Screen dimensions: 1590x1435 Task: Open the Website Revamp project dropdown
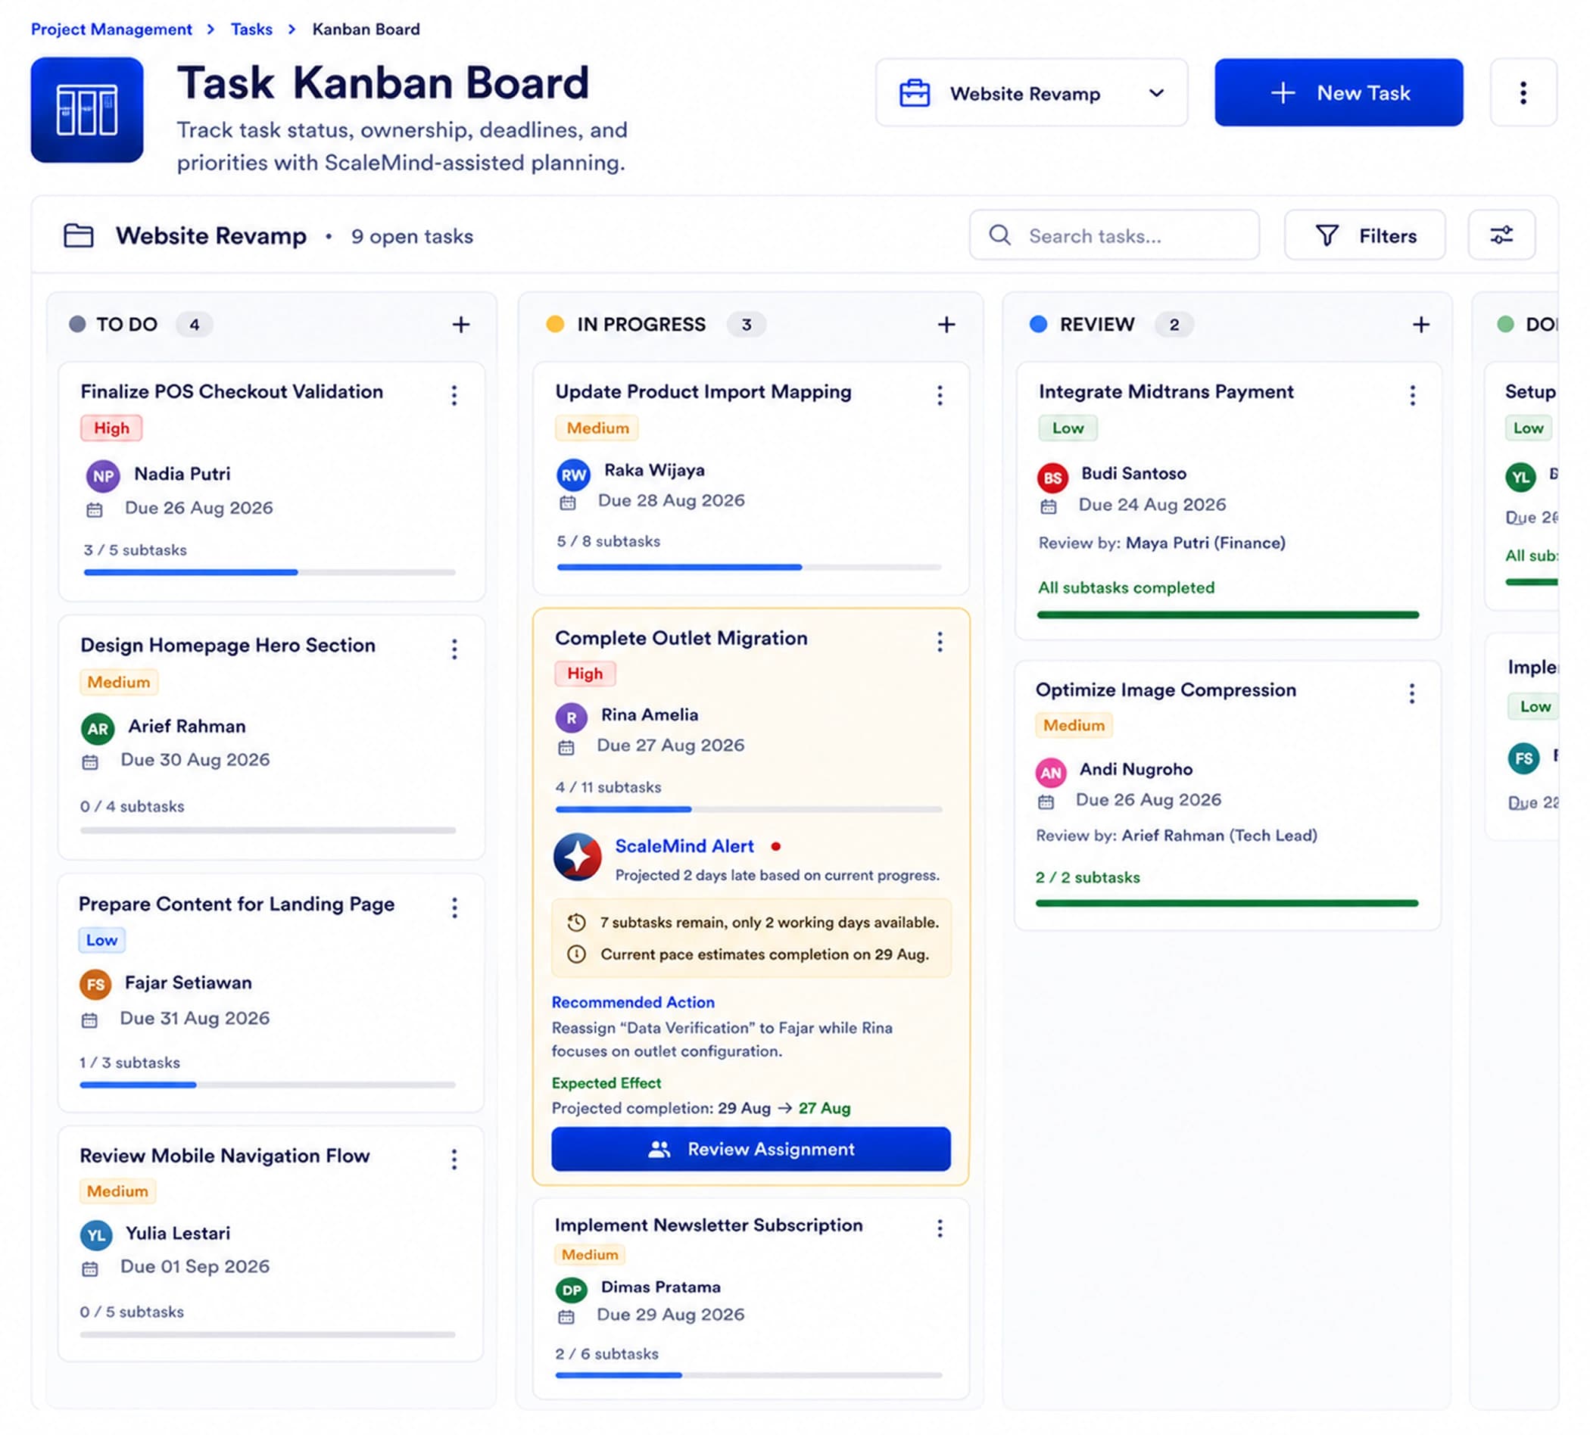[1031, 93]
